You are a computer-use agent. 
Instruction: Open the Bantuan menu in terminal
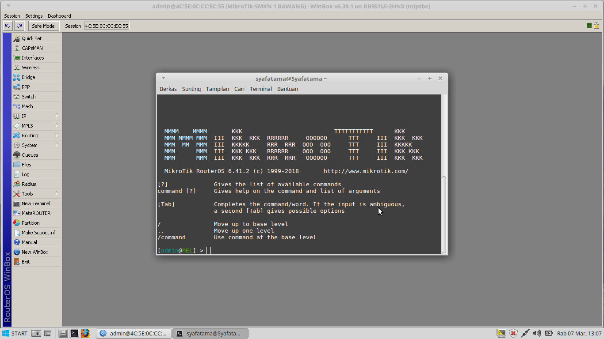coord(287,89)
